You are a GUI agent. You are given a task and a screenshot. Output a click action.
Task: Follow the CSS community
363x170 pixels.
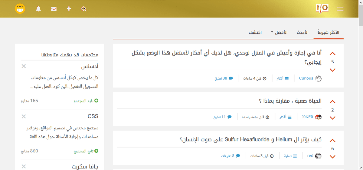86,151
